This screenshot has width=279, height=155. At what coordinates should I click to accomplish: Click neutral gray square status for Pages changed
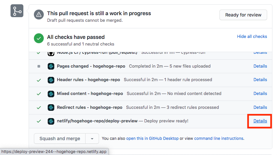[39, 66]
